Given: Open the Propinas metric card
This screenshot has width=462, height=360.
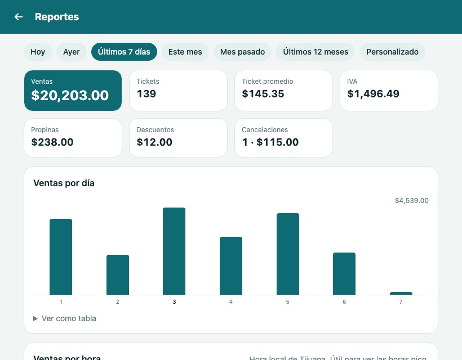Looking at the screenshot, I should [x=73, y=138].
